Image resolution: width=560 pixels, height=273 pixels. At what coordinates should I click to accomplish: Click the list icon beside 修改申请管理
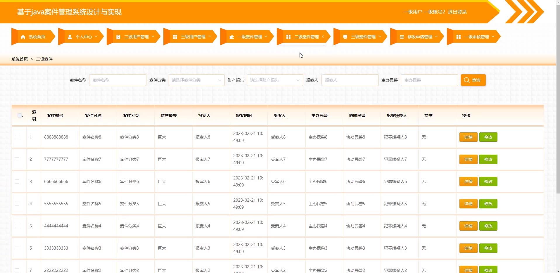click(x=402, y=37)
